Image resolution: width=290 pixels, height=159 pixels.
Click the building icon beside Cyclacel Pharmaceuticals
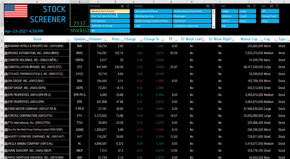[x=6, y=74]
